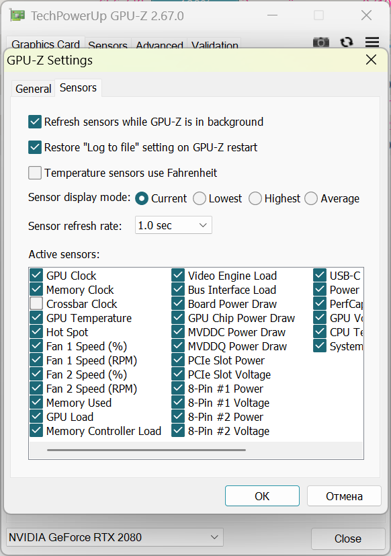Open the Sensor refresh rate dropdown

tap(173, 225)
